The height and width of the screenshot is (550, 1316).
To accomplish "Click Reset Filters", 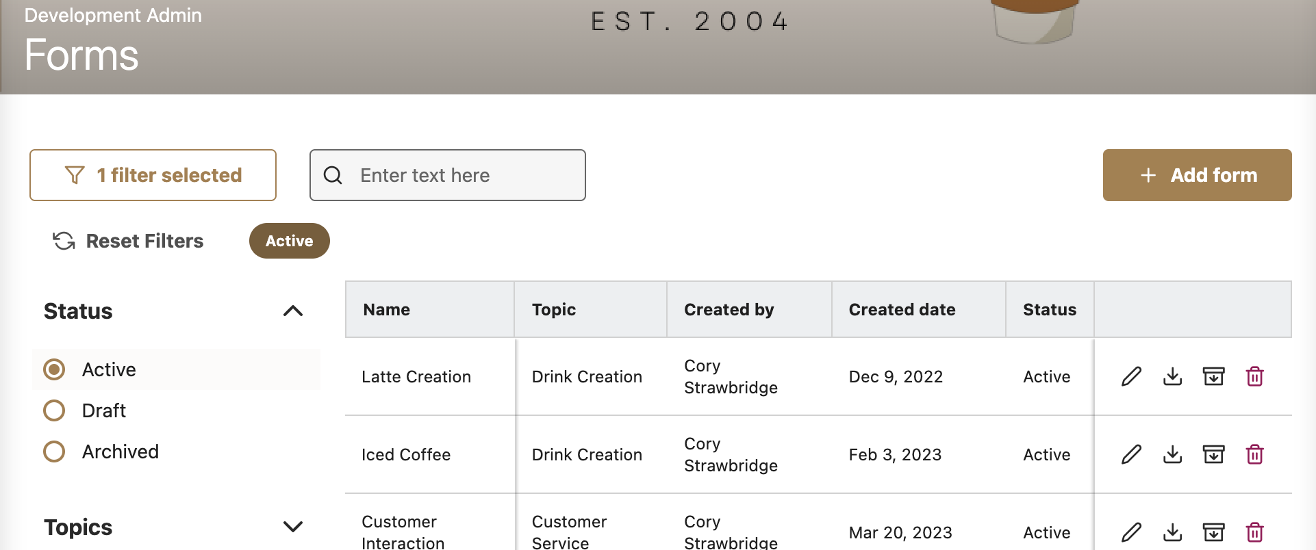I will 129,241.
